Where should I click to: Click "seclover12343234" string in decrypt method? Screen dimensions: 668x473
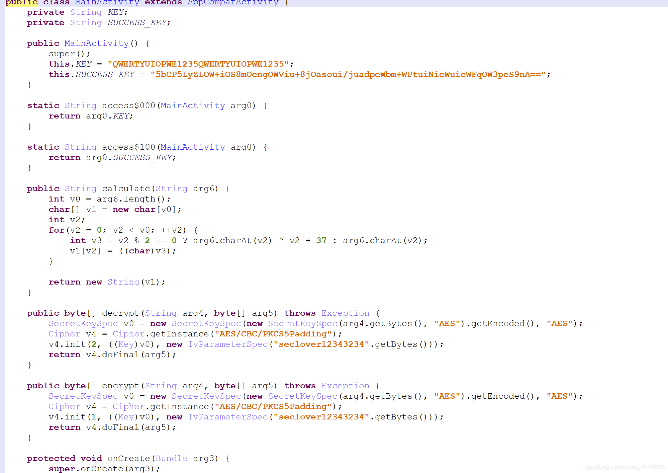coord(321,344)
